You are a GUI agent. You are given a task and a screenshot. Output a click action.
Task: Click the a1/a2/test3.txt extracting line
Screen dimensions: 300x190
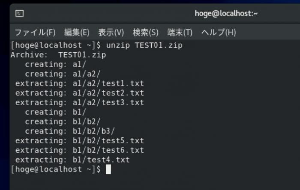pos(80,103)
